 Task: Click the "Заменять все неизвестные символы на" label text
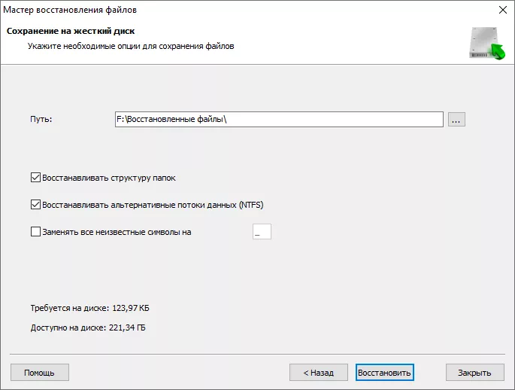[x=117, y=232]
